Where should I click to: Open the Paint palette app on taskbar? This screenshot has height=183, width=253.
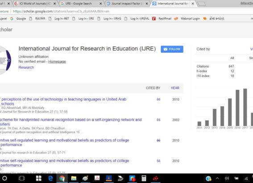[85, 179]
